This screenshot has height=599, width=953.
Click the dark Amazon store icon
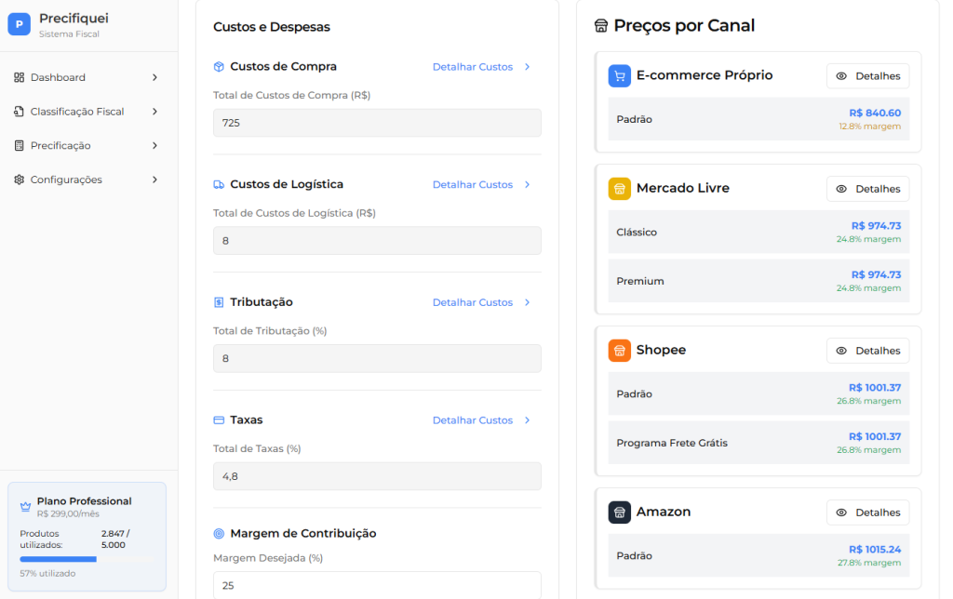point(620,512)
